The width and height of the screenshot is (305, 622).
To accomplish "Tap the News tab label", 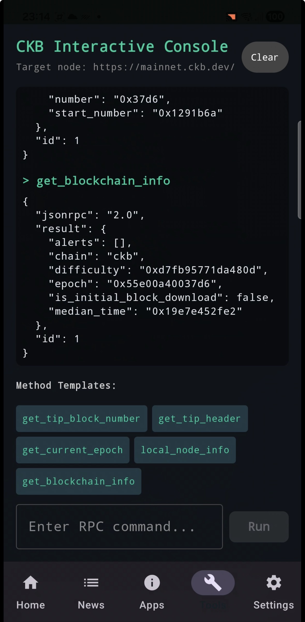I will 91,605.
